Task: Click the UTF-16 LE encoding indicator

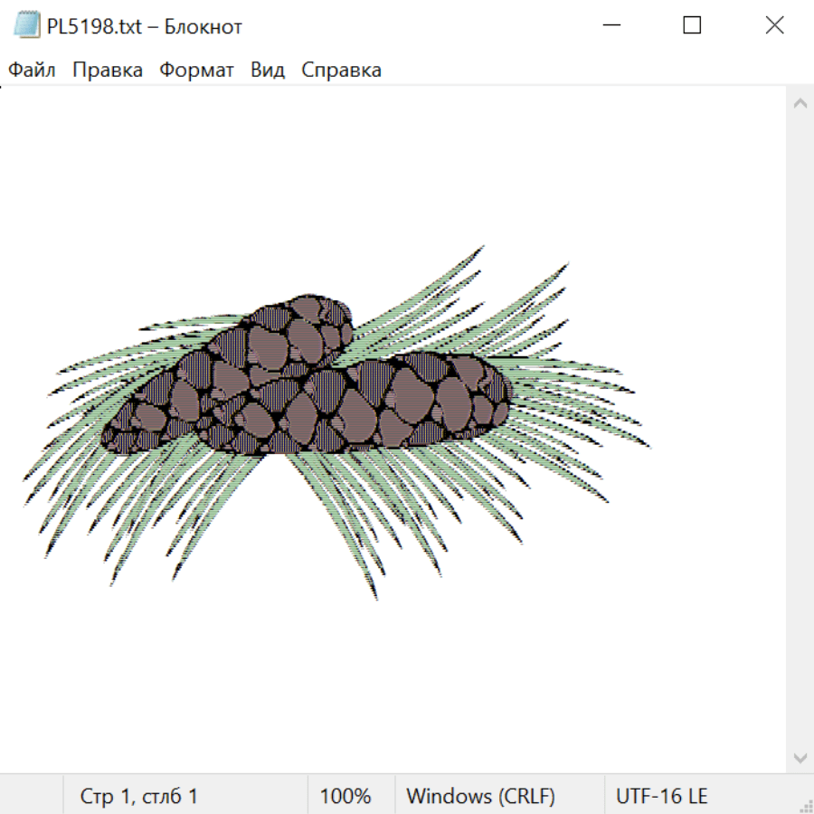Action: 662,796
